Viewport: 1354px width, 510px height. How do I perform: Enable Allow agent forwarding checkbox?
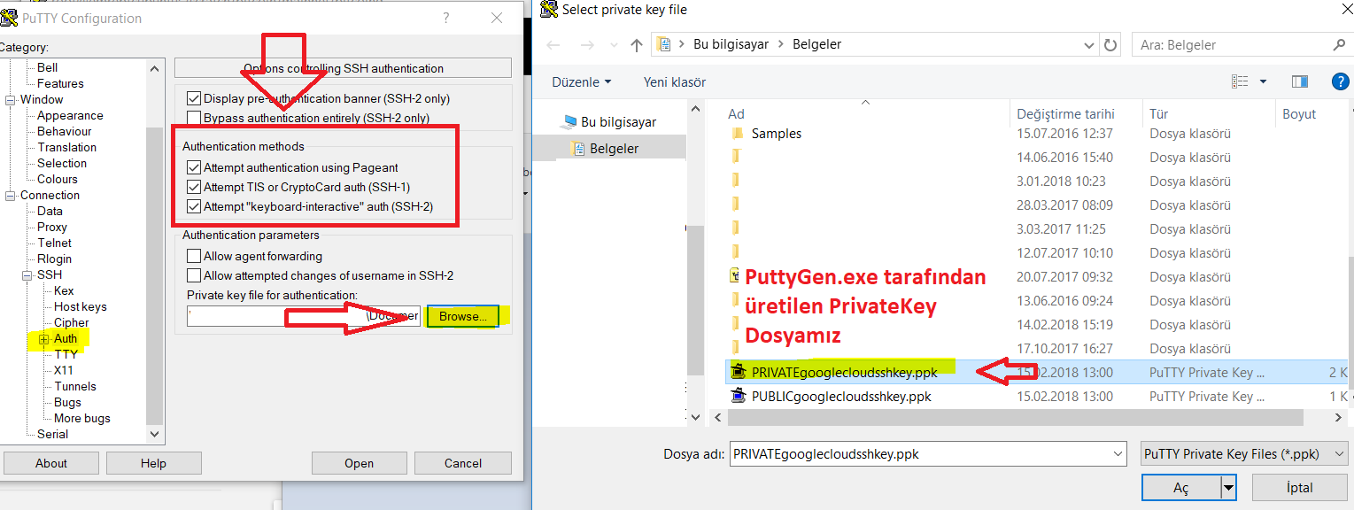194,256
